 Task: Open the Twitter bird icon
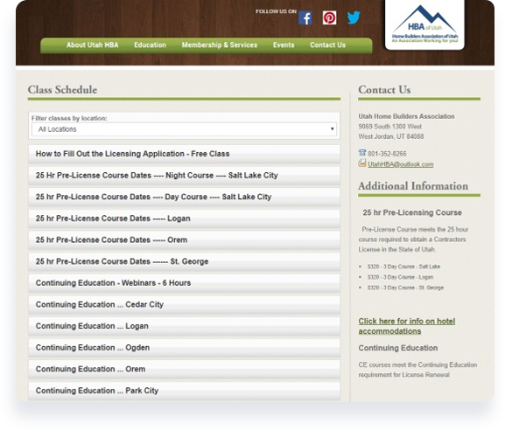[x=354, y=17]
